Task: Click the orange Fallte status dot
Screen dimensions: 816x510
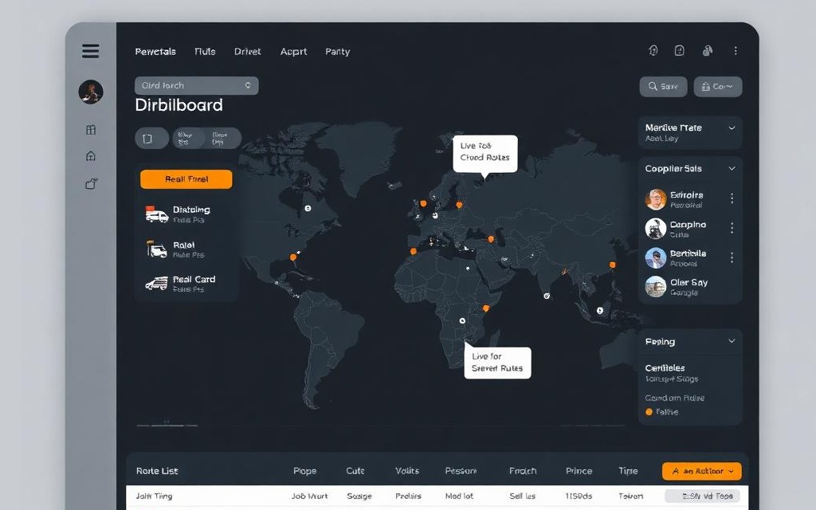Action: click(x=649, y=412)
